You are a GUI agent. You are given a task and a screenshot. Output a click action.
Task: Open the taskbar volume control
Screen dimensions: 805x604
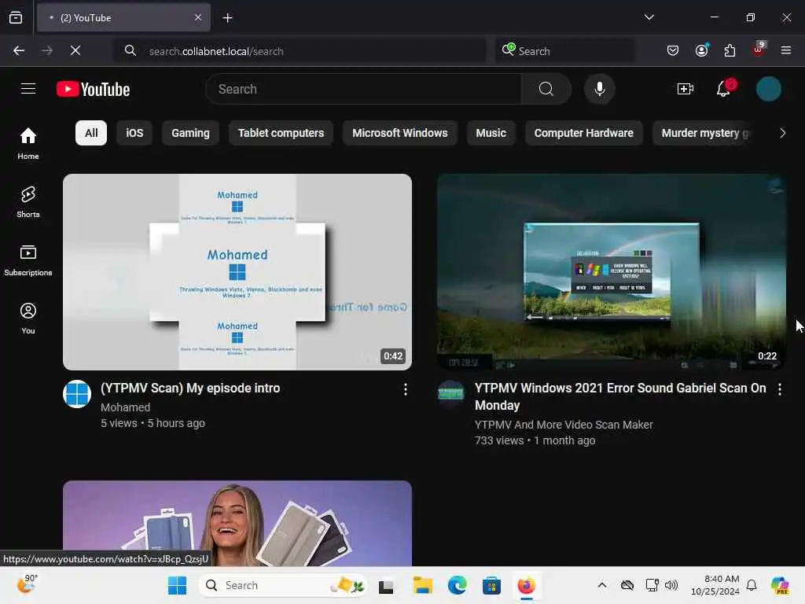click(671, 585)
